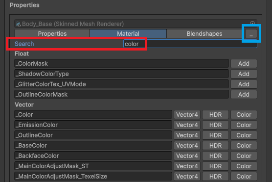Open the Blendshapes tab
The width and height of the screenshot is (272, 182).
[204, 33]
